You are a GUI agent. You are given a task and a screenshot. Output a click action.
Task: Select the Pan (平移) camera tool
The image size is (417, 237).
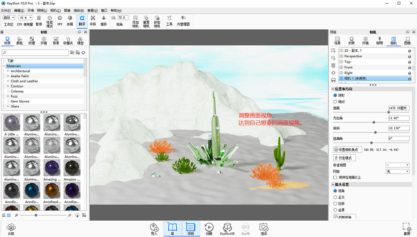tap(93, 21)
